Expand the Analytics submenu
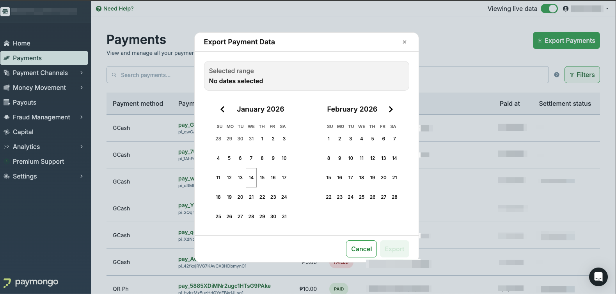 82,147
